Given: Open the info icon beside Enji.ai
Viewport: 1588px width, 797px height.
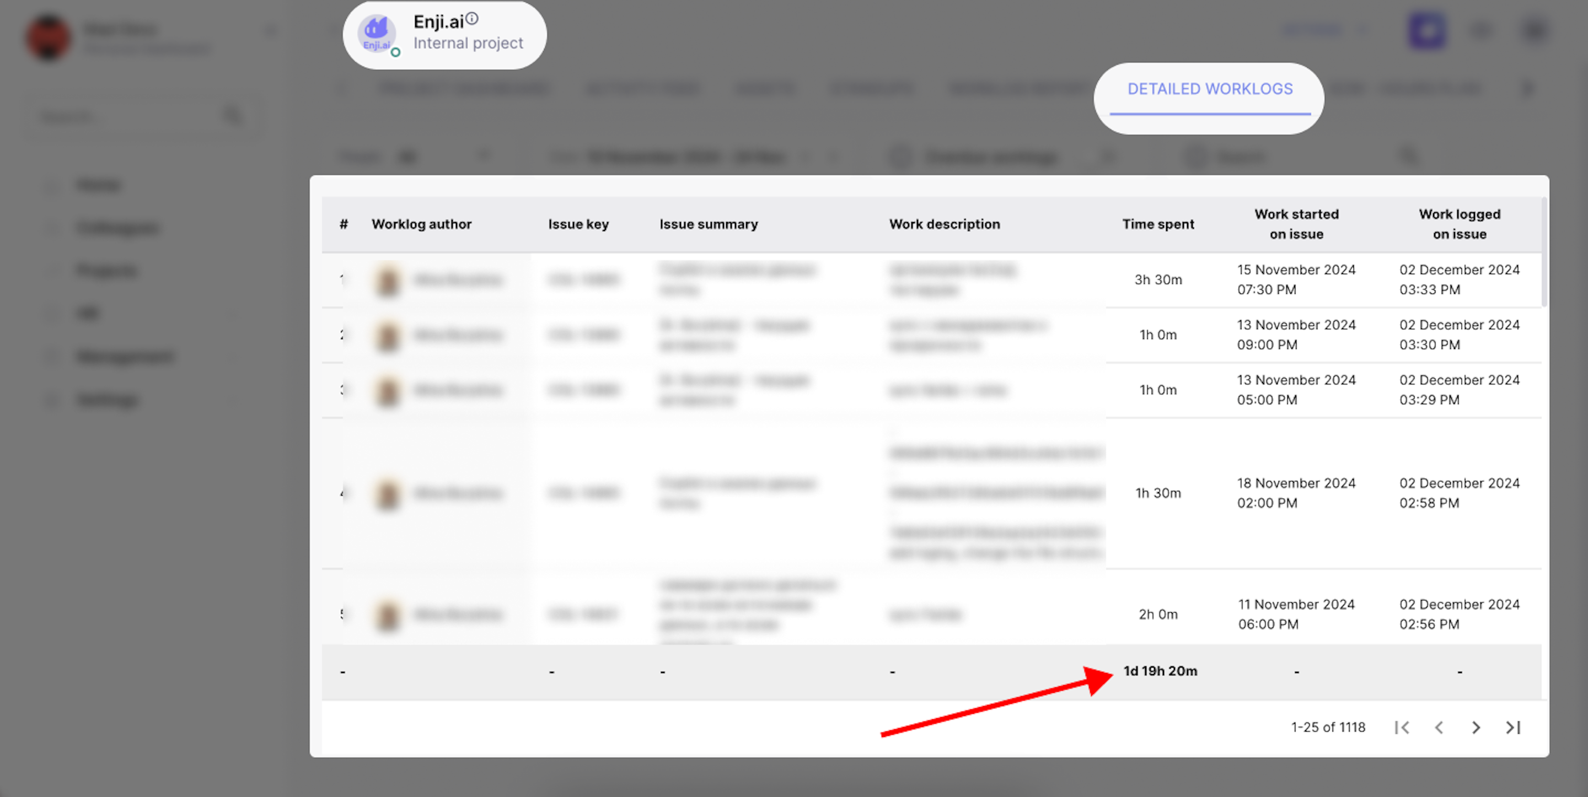Looking at the screenshot, I should (x=471, y=19).
